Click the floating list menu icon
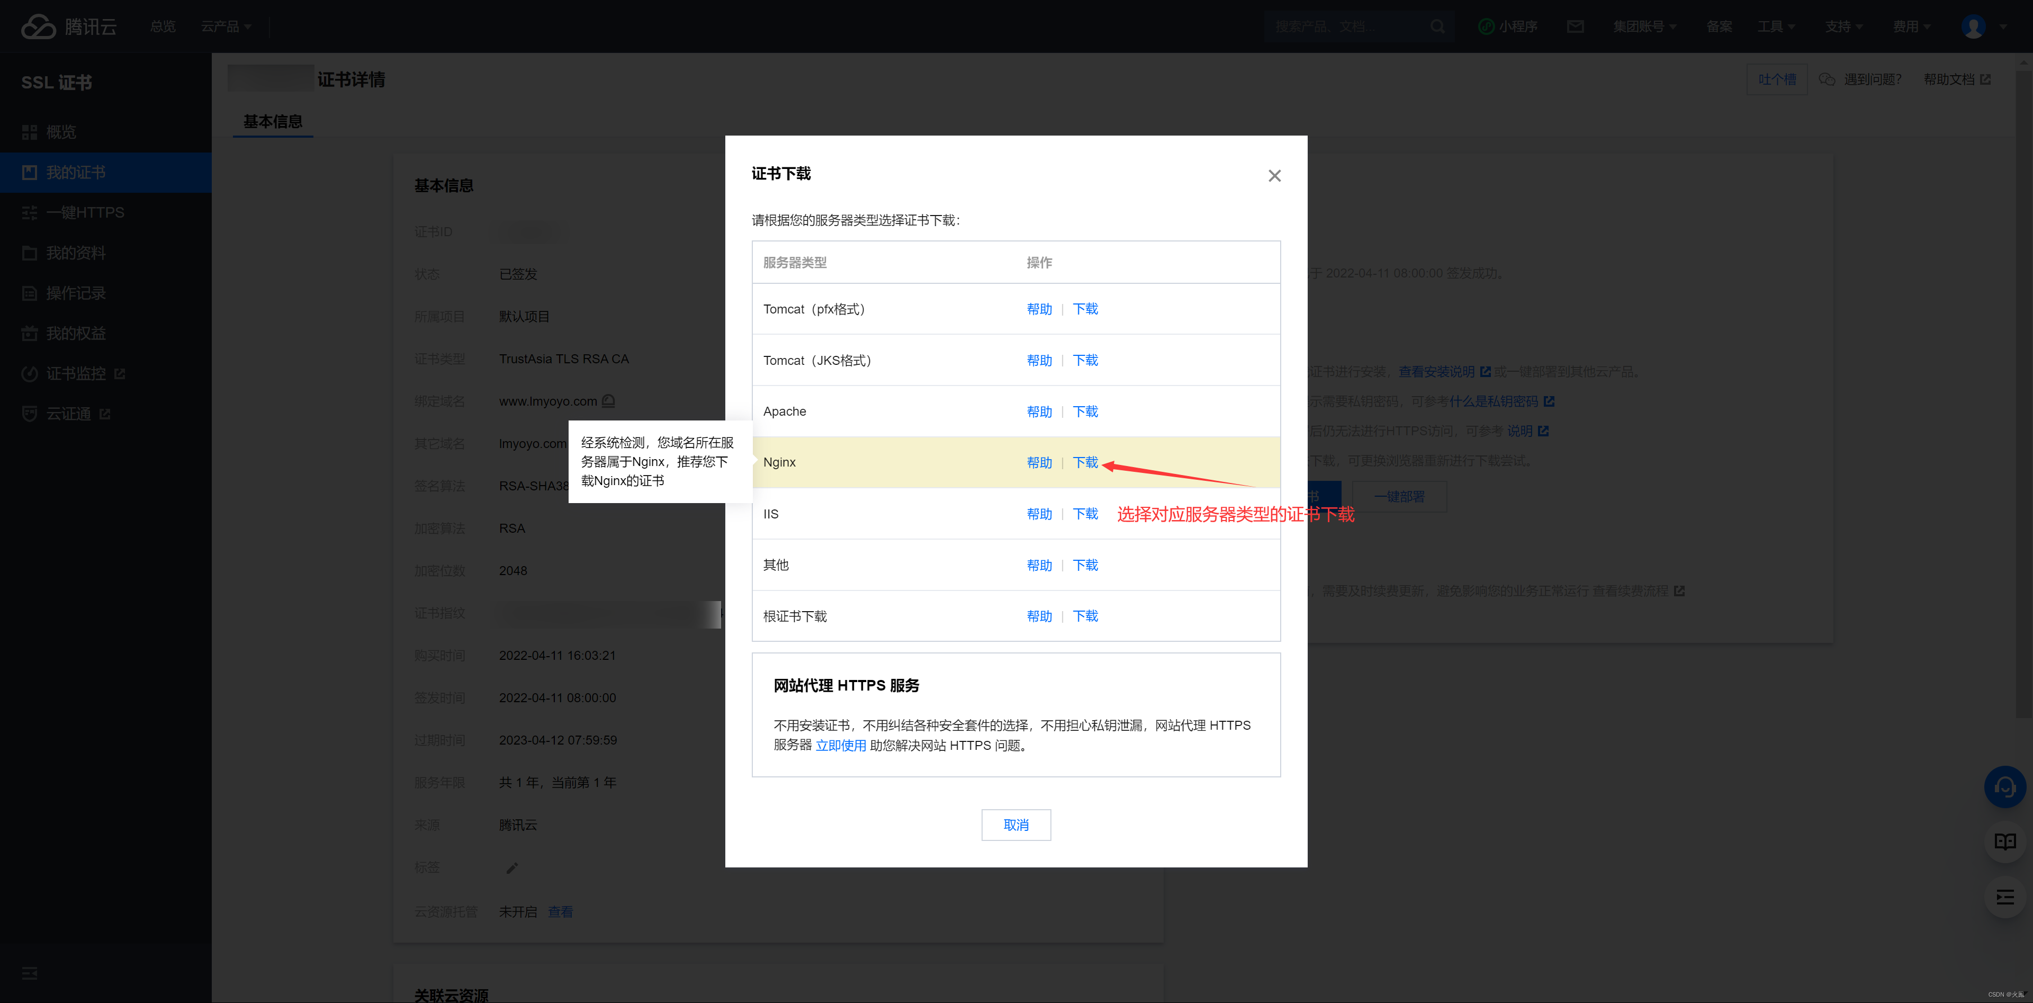Screen dimensions: 2033x1003 click(2004, 897)
